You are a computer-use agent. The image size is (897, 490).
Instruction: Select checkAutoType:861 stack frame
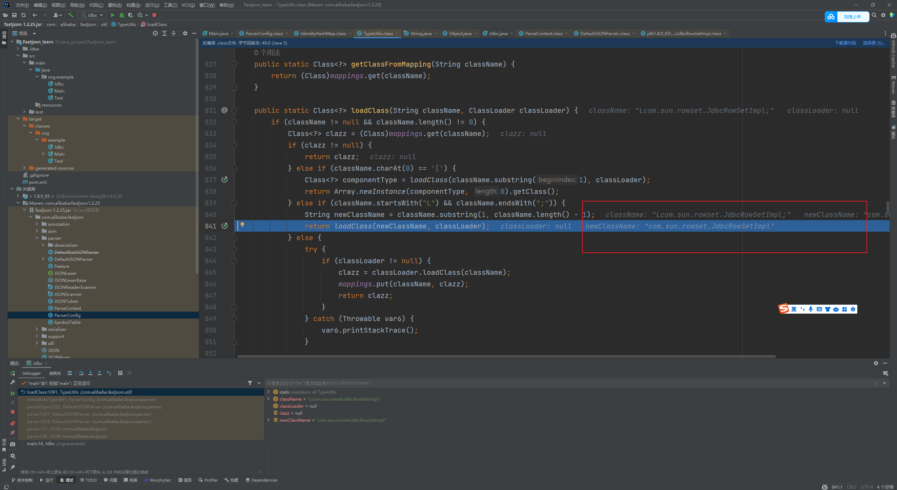click(141, 399)
